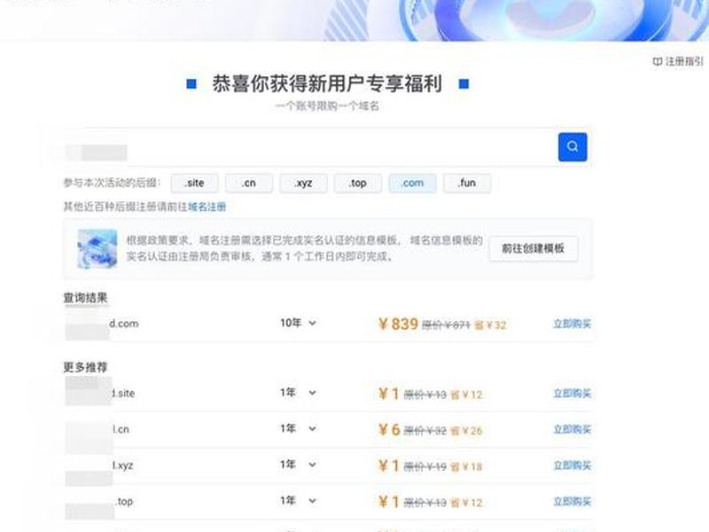The image size is (709, 532).
Task: Click 立即购买 for the .cn domain
Action: (x=573, y=429)
